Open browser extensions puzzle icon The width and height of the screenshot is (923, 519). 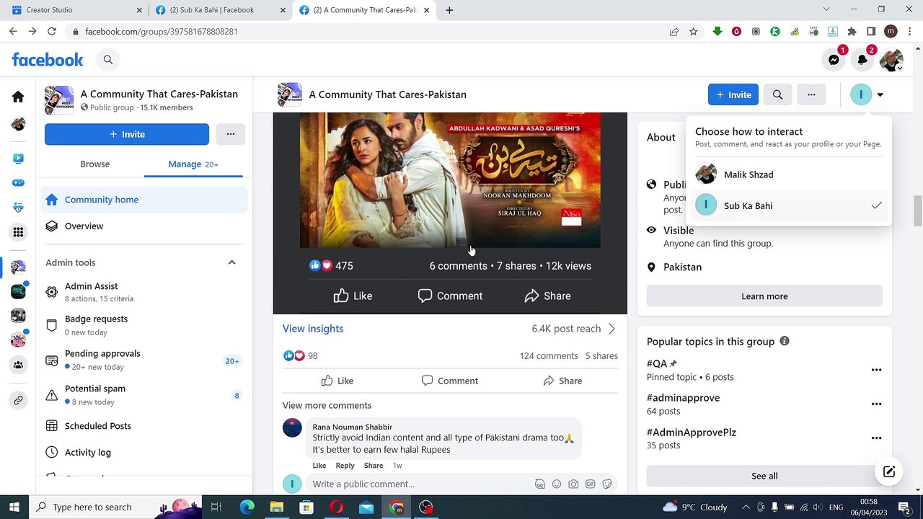point(852,32)
